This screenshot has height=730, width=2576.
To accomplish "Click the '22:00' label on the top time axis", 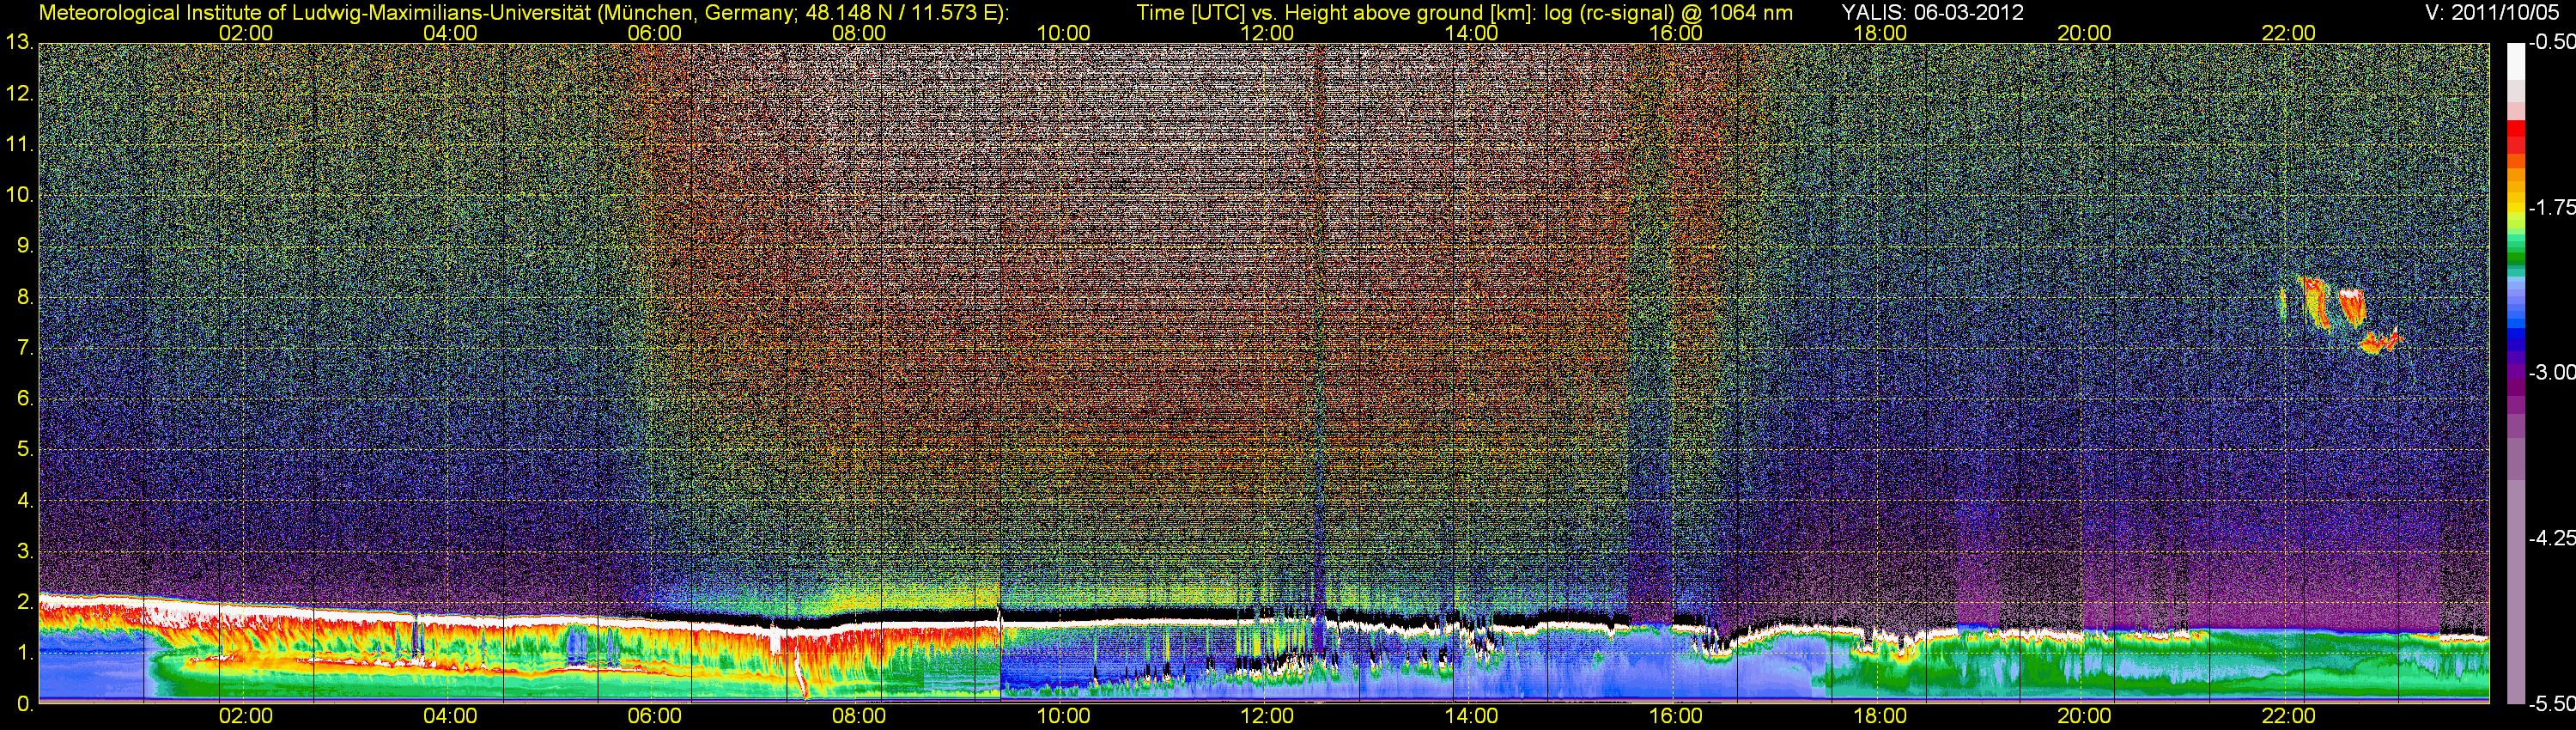I will point(2288,33).
